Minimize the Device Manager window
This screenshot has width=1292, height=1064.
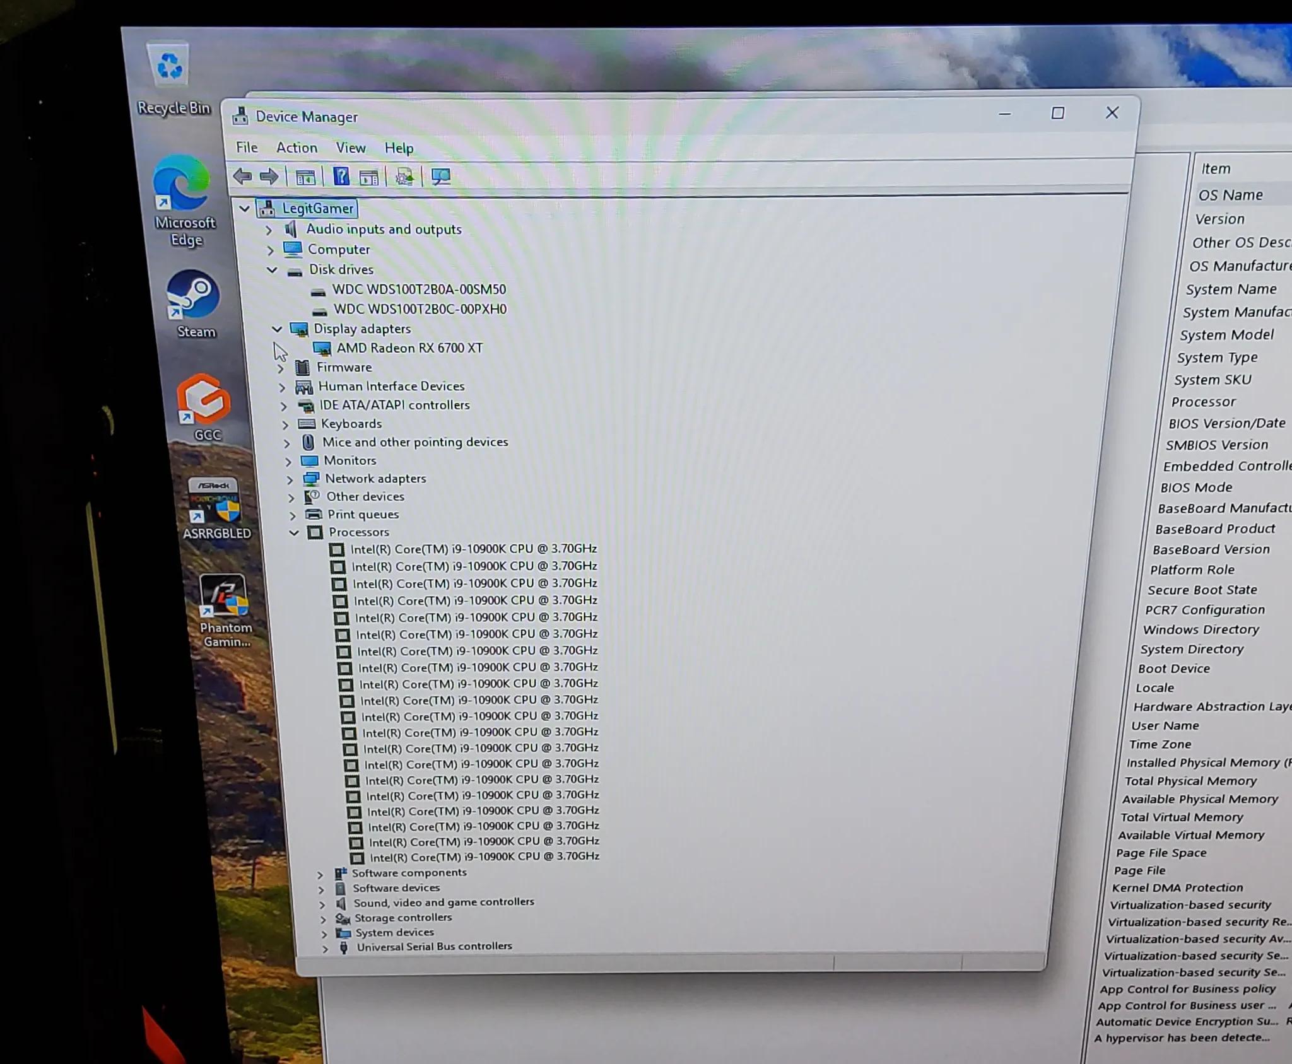click(1005, 114)
